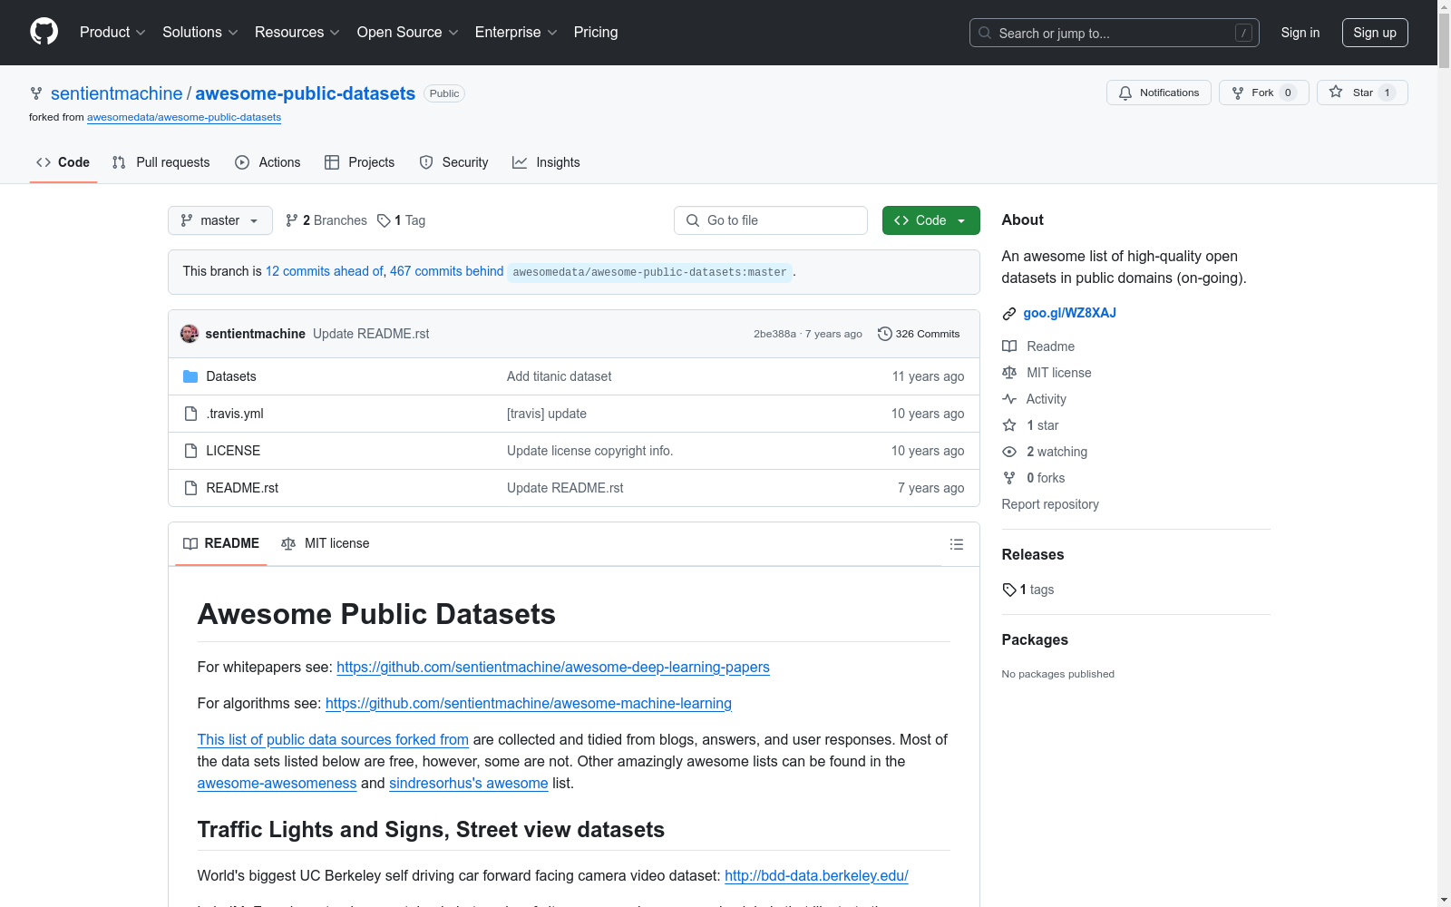1451x907 pixels.
Task: Click the Notifications bell button
Action: pyautogui.click(x=1159, y=93)
